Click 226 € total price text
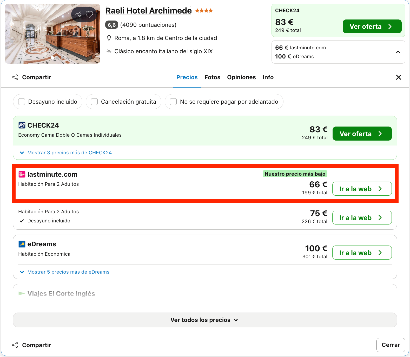The image size is (410, 357). pos(314,222)
